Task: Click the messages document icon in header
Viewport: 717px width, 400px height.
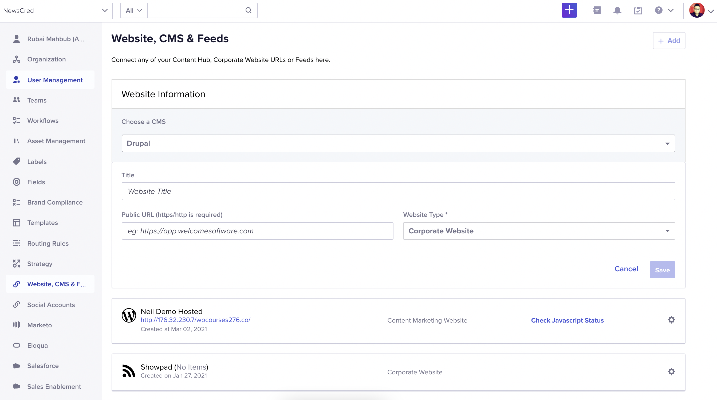Action: (597, 10)
